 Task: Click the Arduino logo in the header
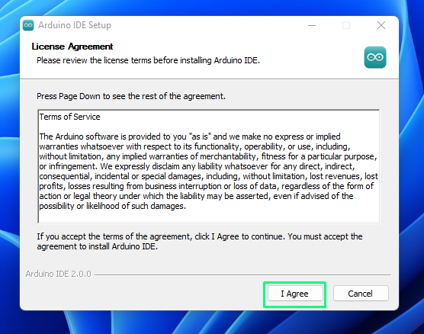[375, 57]
